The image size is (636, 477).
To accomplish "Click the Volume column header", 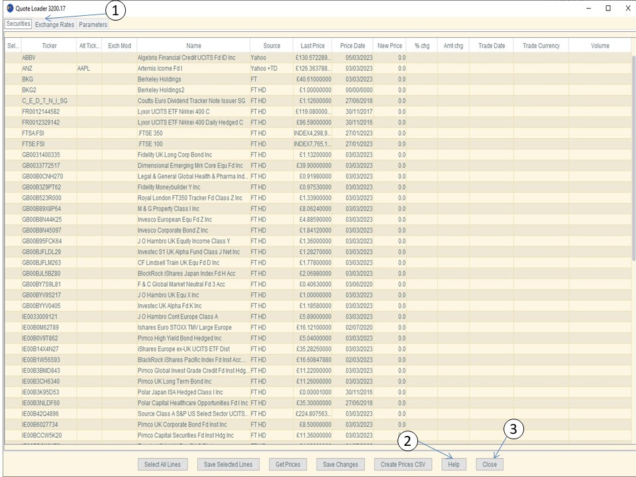I will [x=600, y=46].
